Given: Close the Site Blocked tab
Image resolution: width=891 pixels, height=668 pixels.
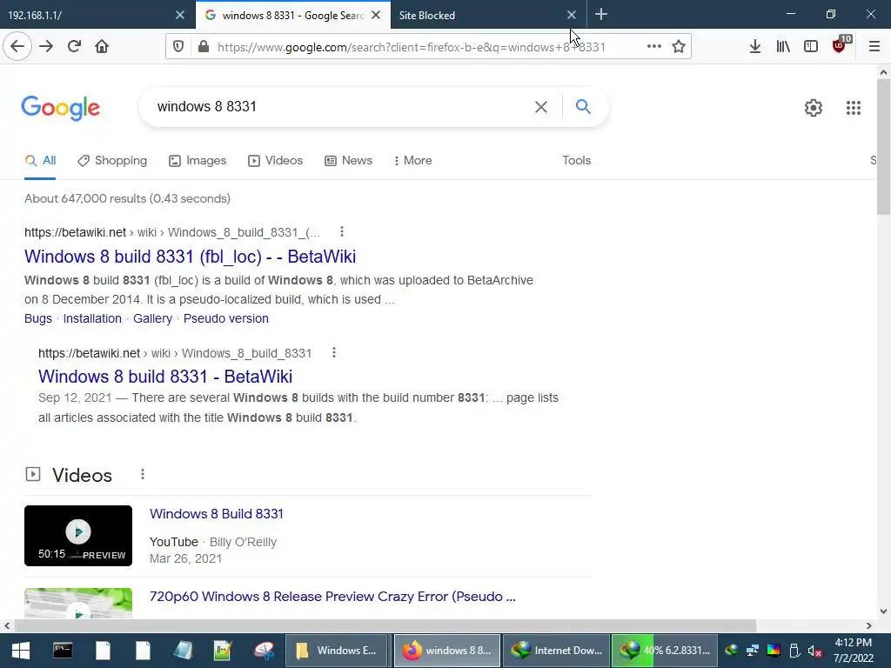Looking at the screenshot, I should [x=572, y=16].
